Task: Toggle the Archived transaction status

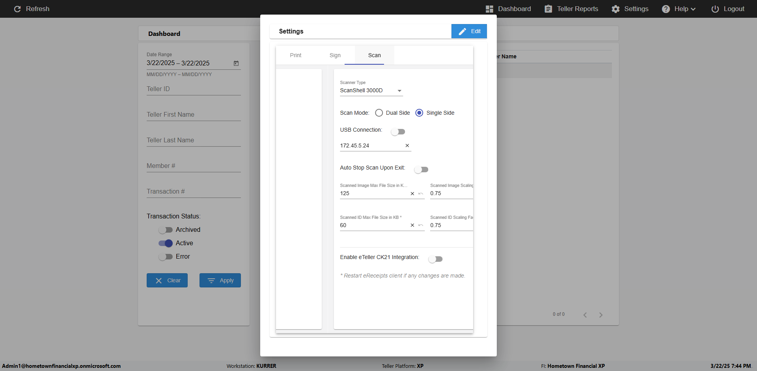Action: pyautogui.click(x=166, y=230)
